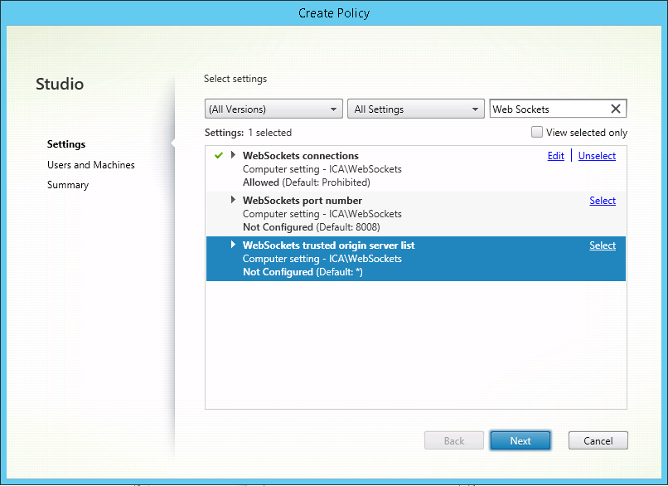Select the Settings step in sidebar

[x=66, y=144]
